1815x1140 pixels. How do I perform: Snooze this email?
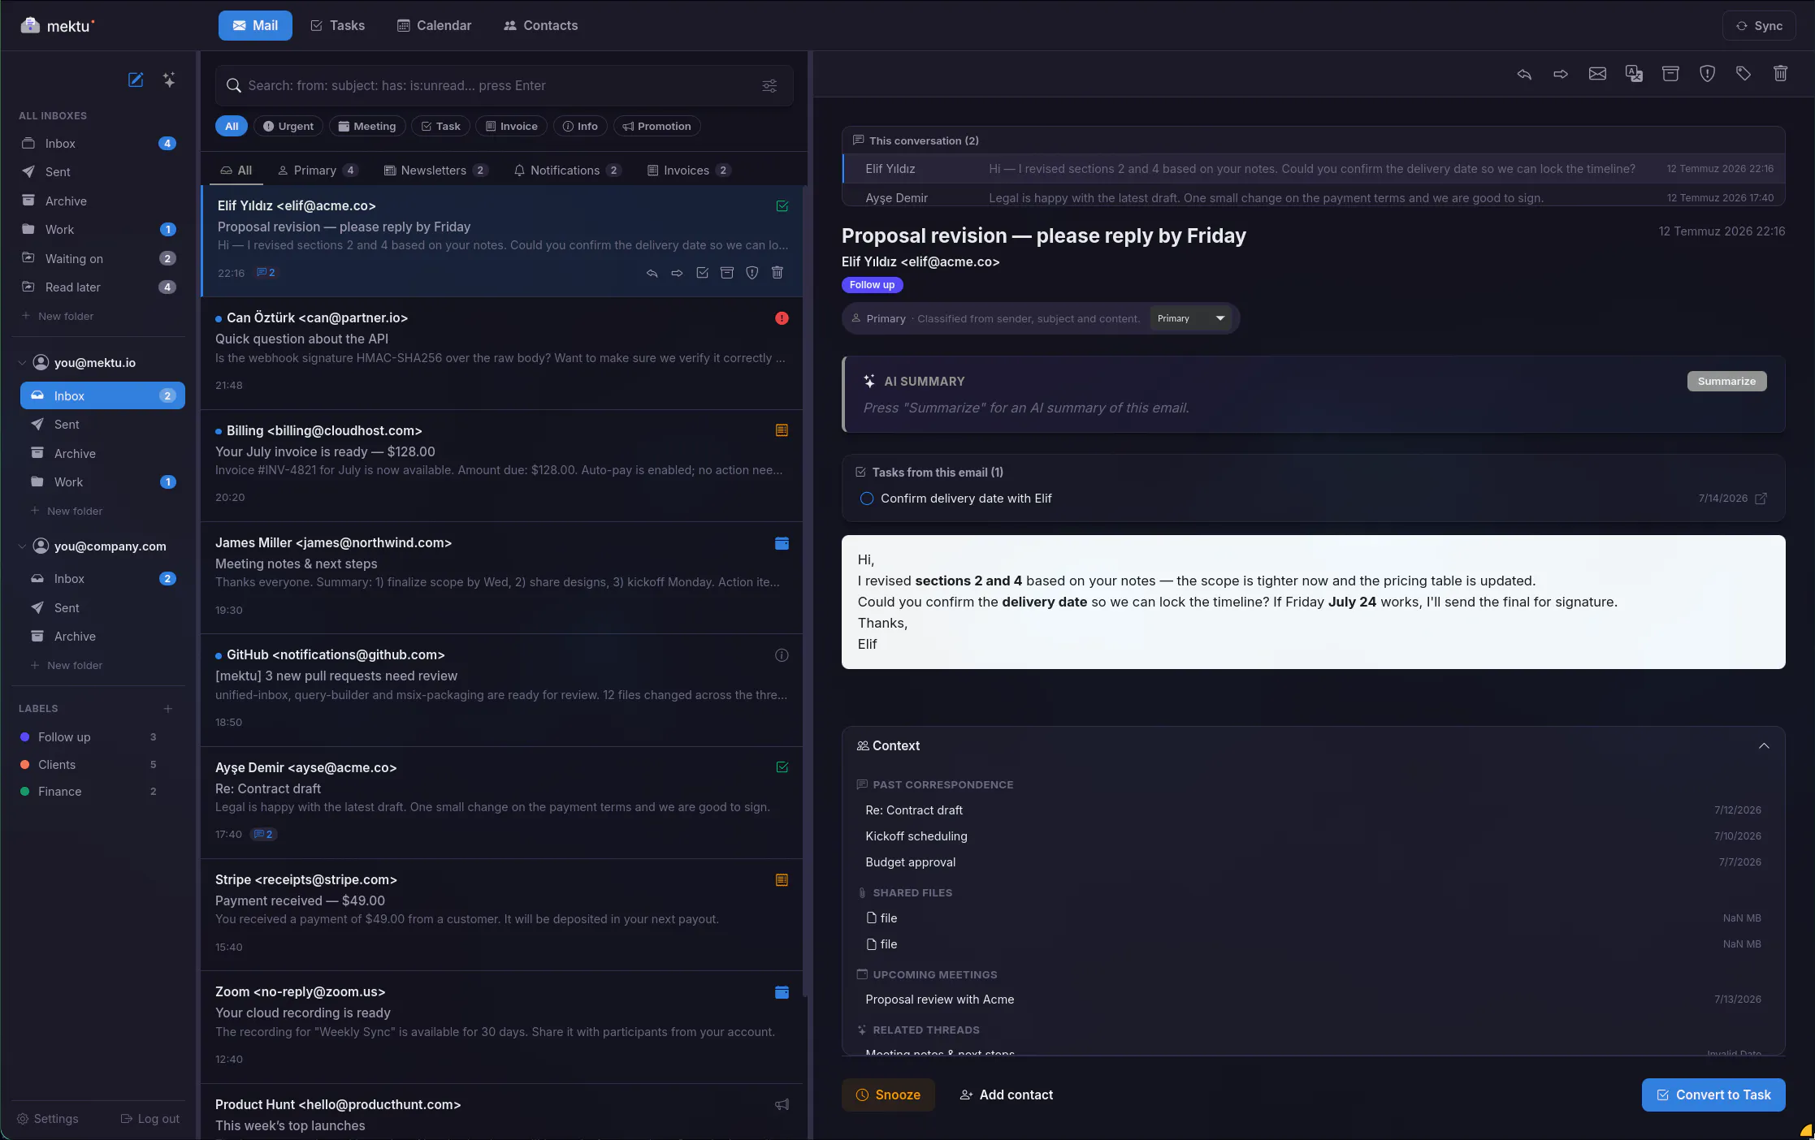point(888,1095)
